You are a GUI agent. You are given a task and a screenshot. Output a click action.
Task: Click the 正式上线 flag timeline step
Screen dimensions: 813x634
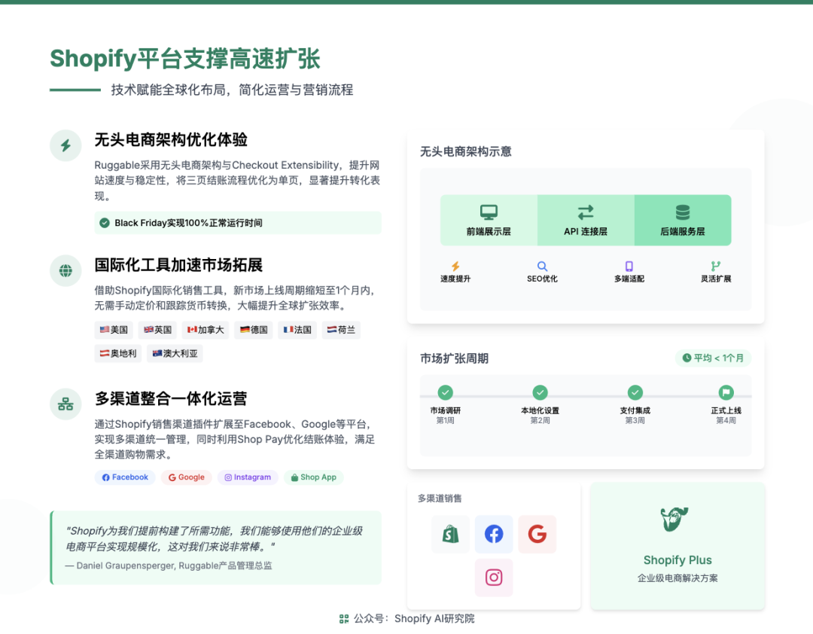click(x=726, y=392)
